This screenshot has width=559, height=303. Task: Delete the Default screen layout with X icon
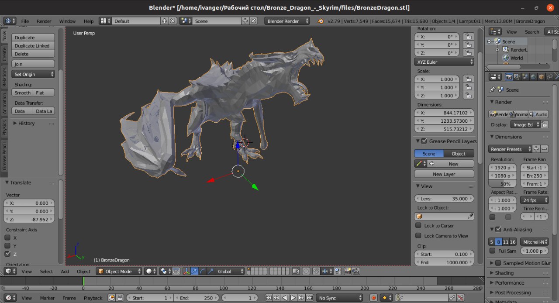173,21
